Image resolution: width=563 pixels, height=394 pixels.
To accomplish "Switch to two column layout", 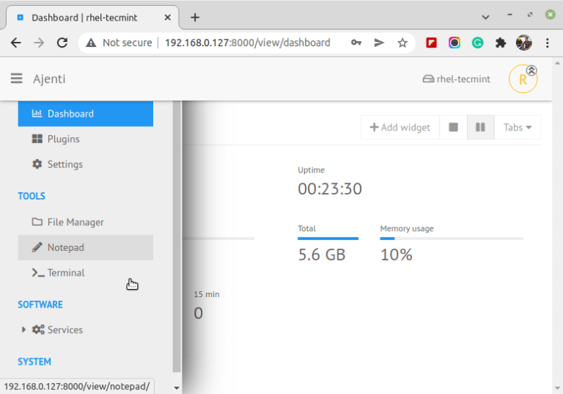I will [480, 127].
